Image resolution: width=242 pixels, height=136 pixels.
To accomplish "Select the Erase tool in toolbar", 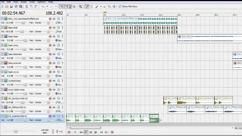I will point(105,6).
